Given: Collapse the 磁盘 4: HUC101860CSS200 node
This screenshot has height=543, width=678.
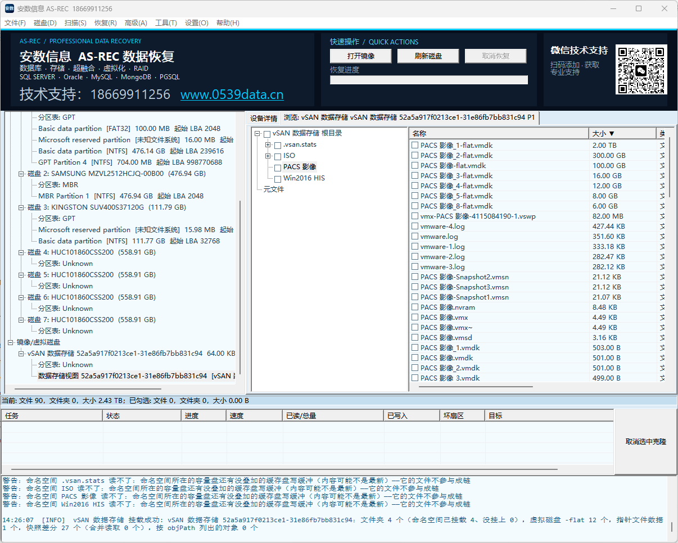Looking at the screenshot, I should point(21,252).
